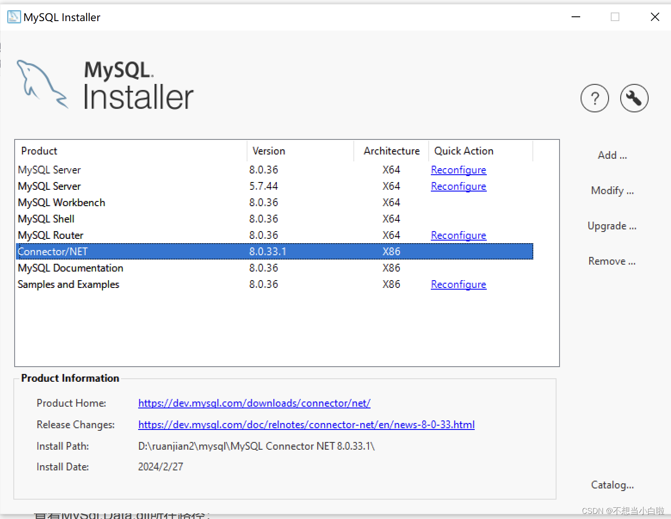
Task: Click the Remove button
Action: tap(612, 261)
